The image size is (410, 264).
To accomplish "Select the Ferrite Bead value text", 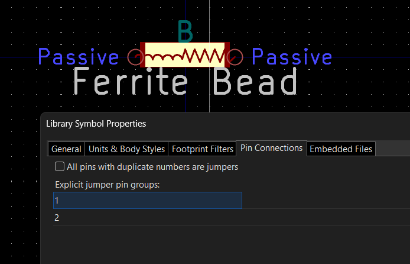I will pyautogui.click(x=186, y=81).
